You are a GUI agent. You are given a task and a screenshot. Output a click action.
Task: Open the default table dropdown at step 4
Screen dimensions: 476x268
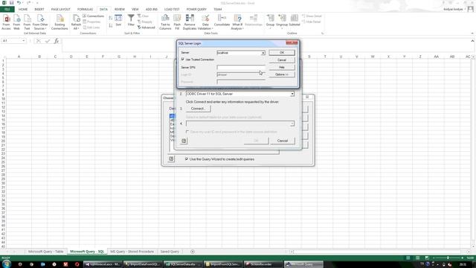click(x=292, y=124)
